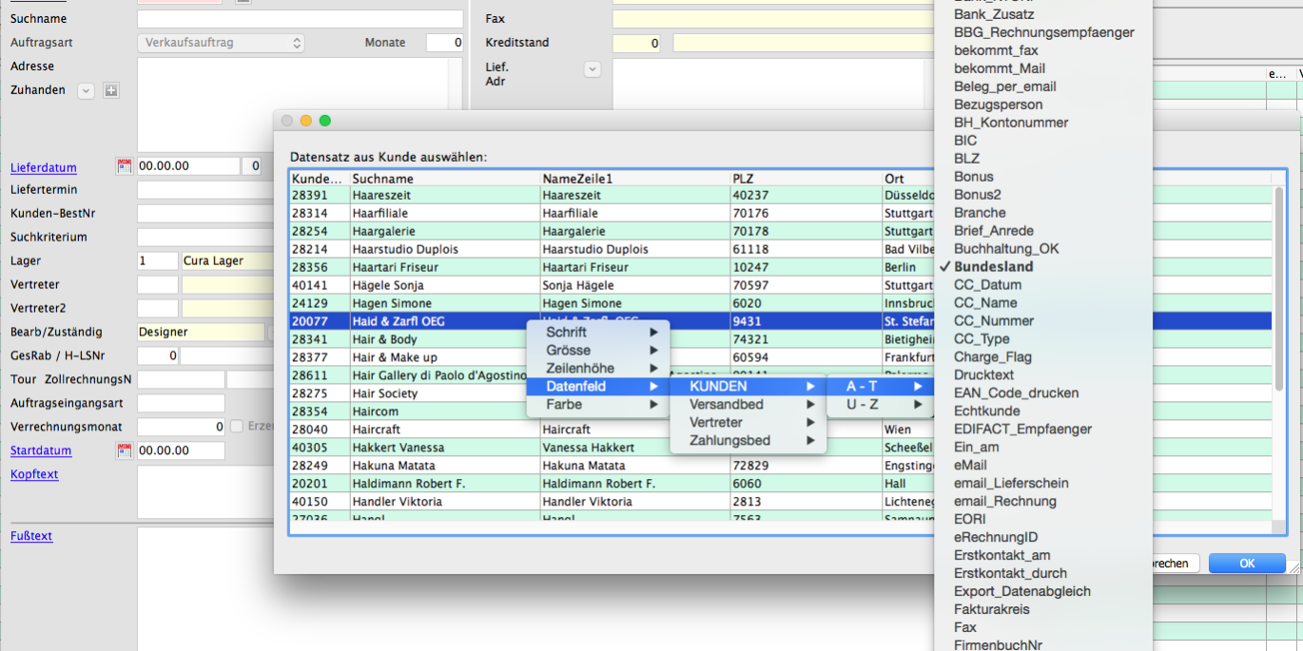
Task: Choose Vertreter in the Datenfeld submenu
Action: click(x=749, y=422)
